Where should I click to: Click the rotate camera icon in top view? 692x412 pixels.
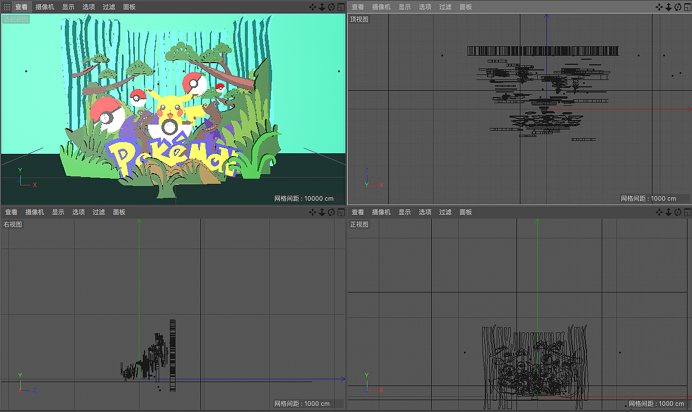coord(678,7)
